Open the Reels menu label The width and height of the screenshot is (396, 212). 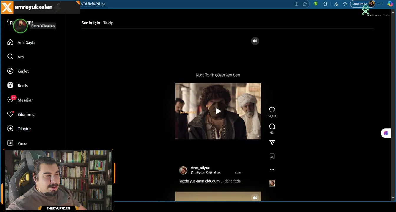(x=23, y=86)
